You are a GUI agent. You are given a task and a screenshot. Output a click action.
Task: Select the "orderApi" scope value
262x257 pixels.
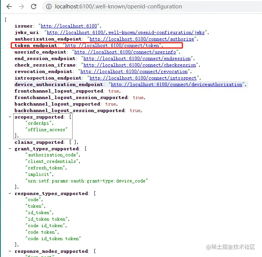point(38,123)
